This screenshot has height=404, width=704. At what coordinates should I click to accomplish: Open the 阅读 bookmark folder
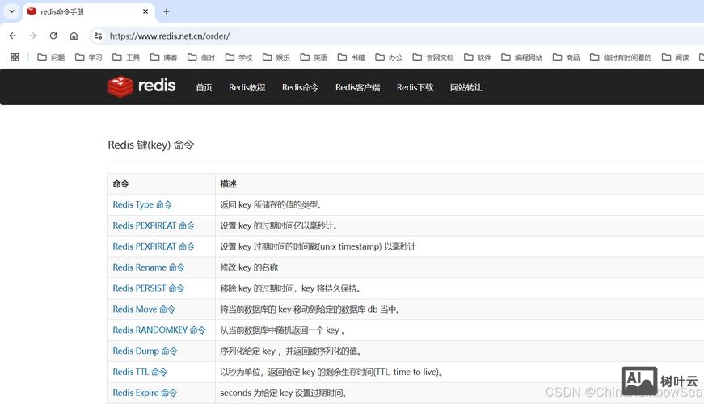(676, 57)
